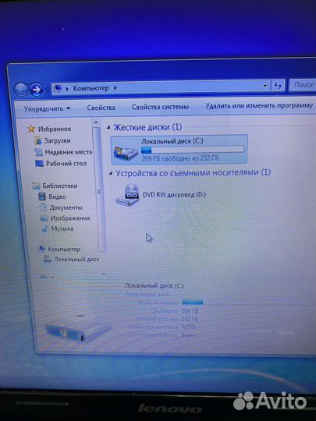Open Недавние места in the sidebar

tap(69, 152)
